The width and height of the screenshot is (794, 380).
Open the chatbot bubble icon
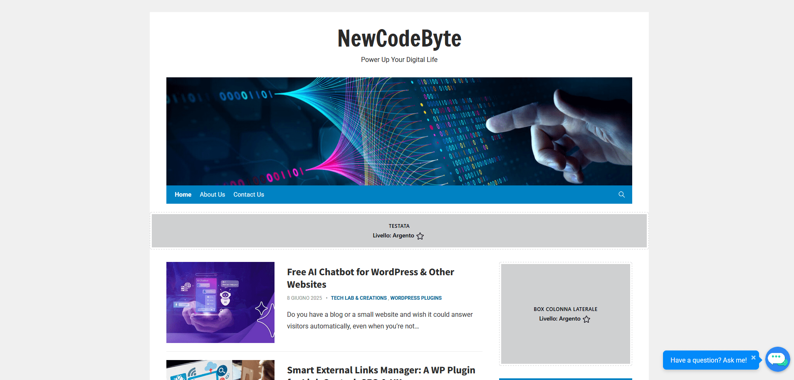click(x=777, y=359)
